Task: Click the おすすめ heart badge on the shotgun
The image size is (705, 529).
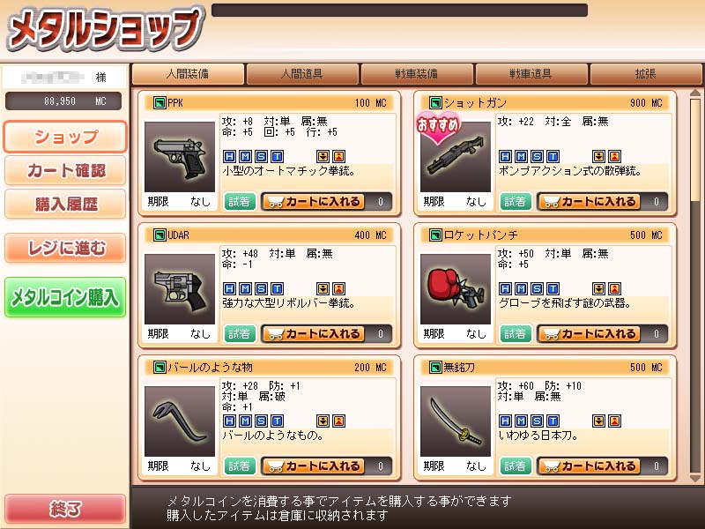Action: (x=438, y=128)
